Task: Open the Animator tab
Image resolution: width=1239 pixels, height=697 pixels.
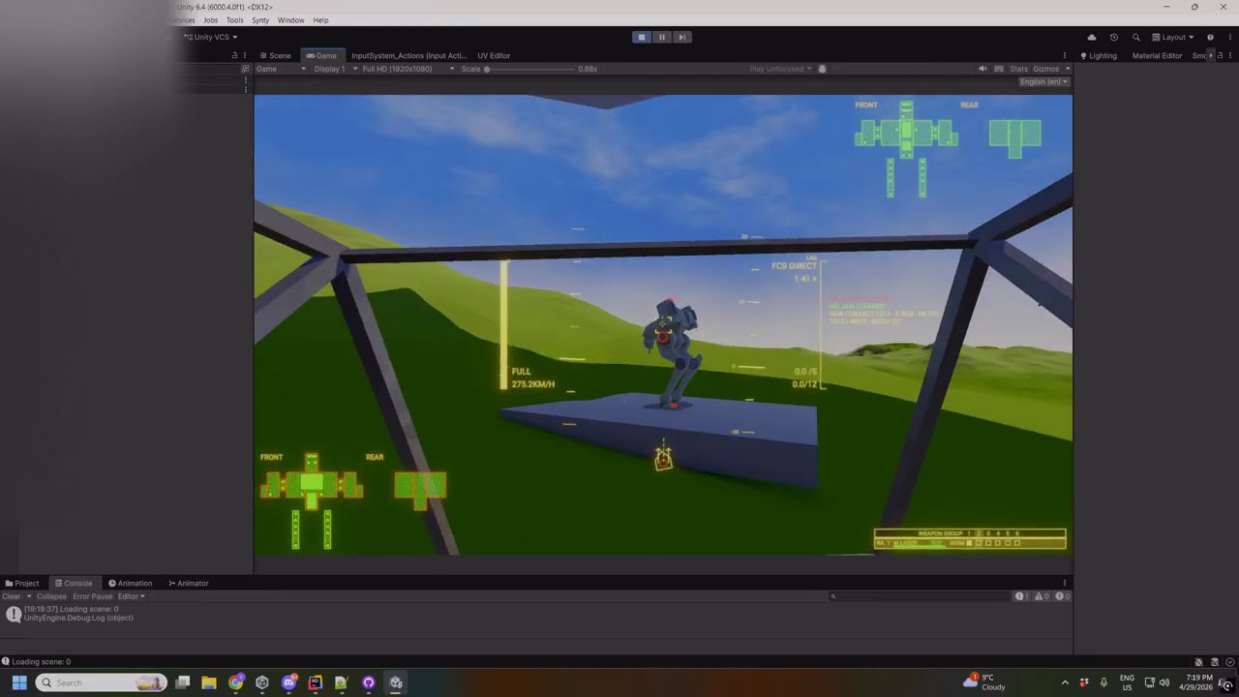Action: click(x=189, y=583)
